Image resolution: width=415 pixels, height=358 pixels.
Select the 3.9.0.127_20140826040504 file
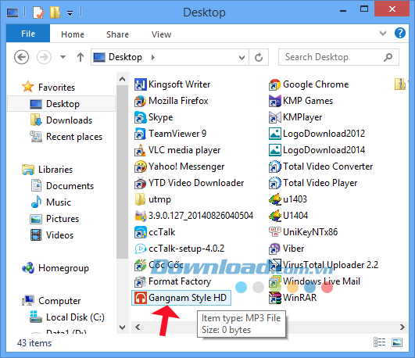pos(194,216)
